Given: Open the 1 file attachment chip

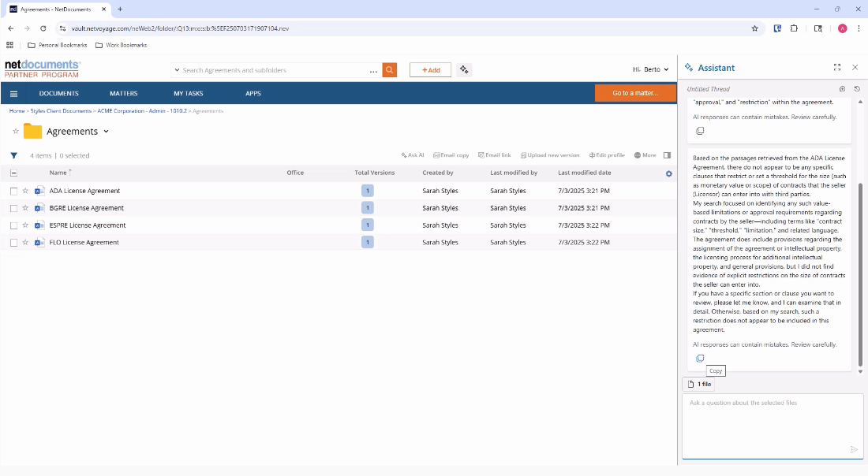Looking at the screenshot, I should pos(699,384).
